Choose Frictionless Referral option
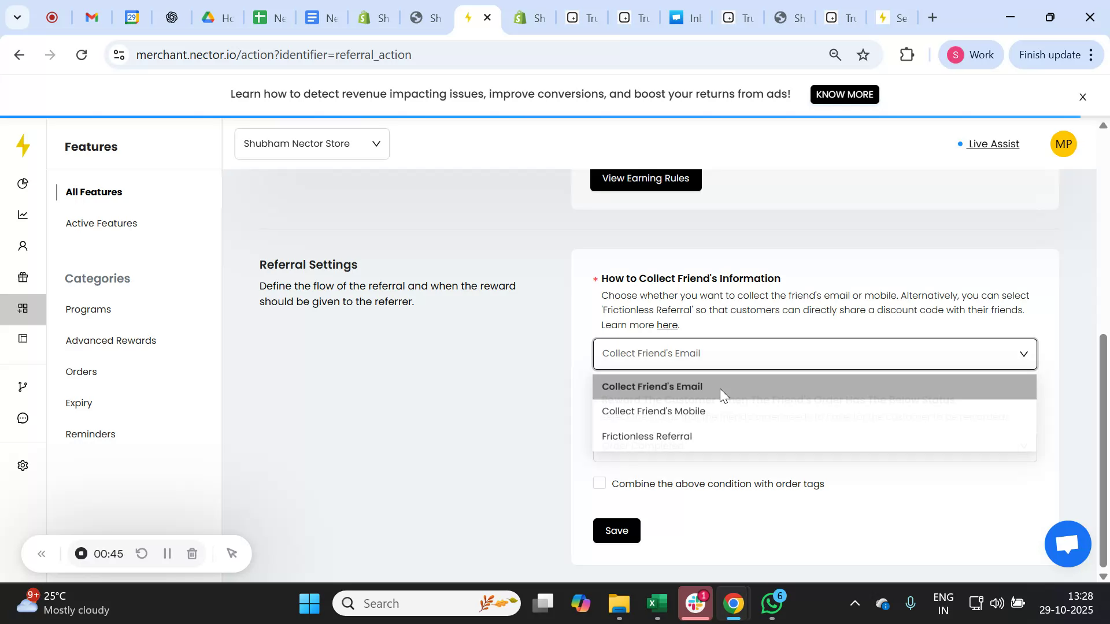Screen dimensions: 1110x624 646,436
